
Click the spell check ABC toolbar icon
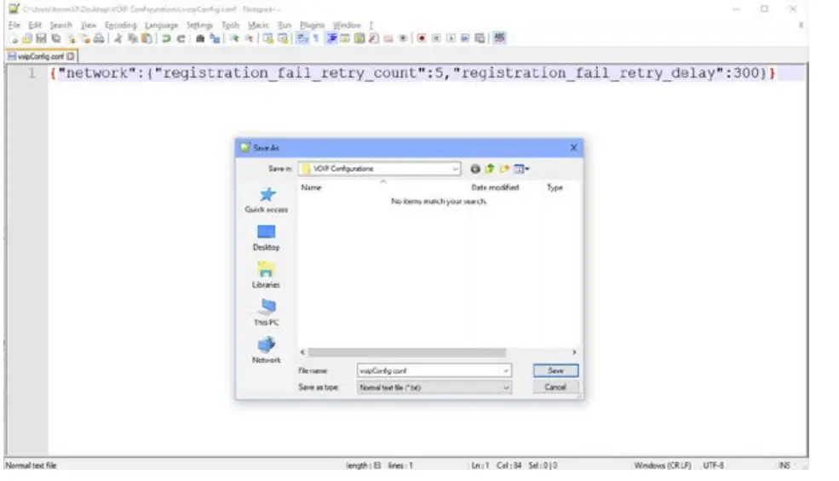pyautogui.click(x=499, y=38)
